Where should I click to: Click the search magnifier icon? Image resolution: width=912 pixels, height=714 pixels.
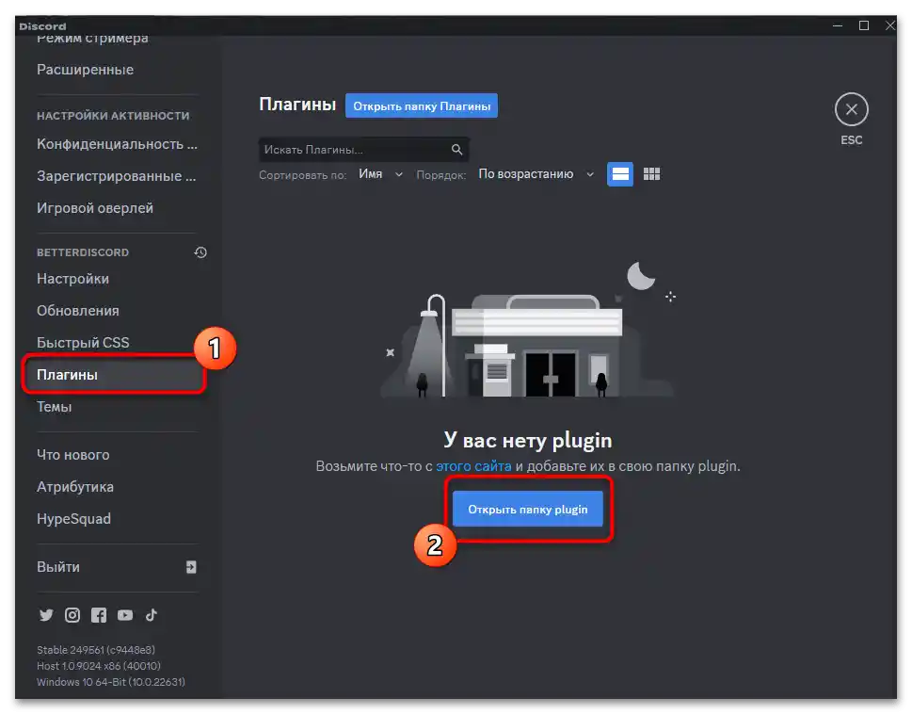coord(456,150)
